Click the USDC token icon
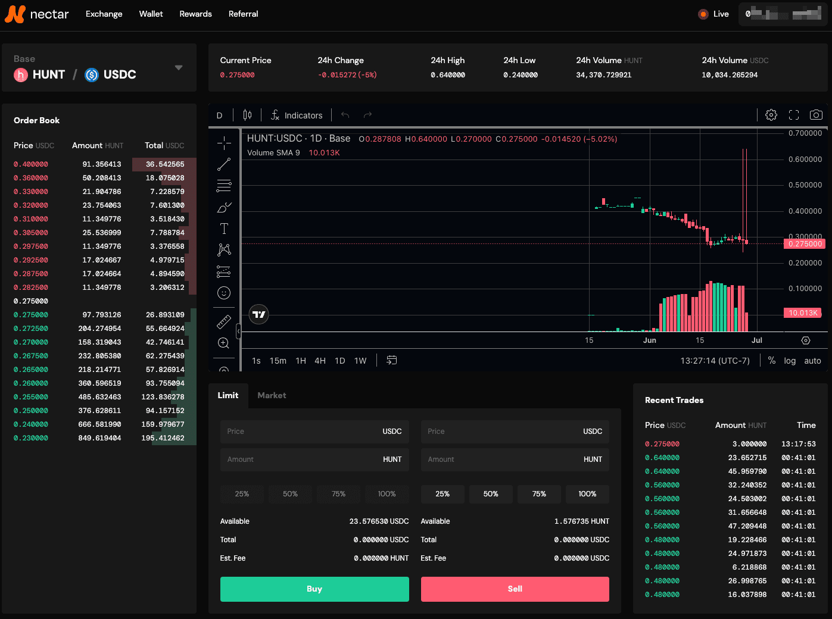The width and height of the screenshot is (832, 619). pos(92,74)
